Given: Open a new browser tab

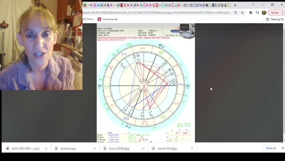Looking at the screenshot, I should tap(235, 5).
